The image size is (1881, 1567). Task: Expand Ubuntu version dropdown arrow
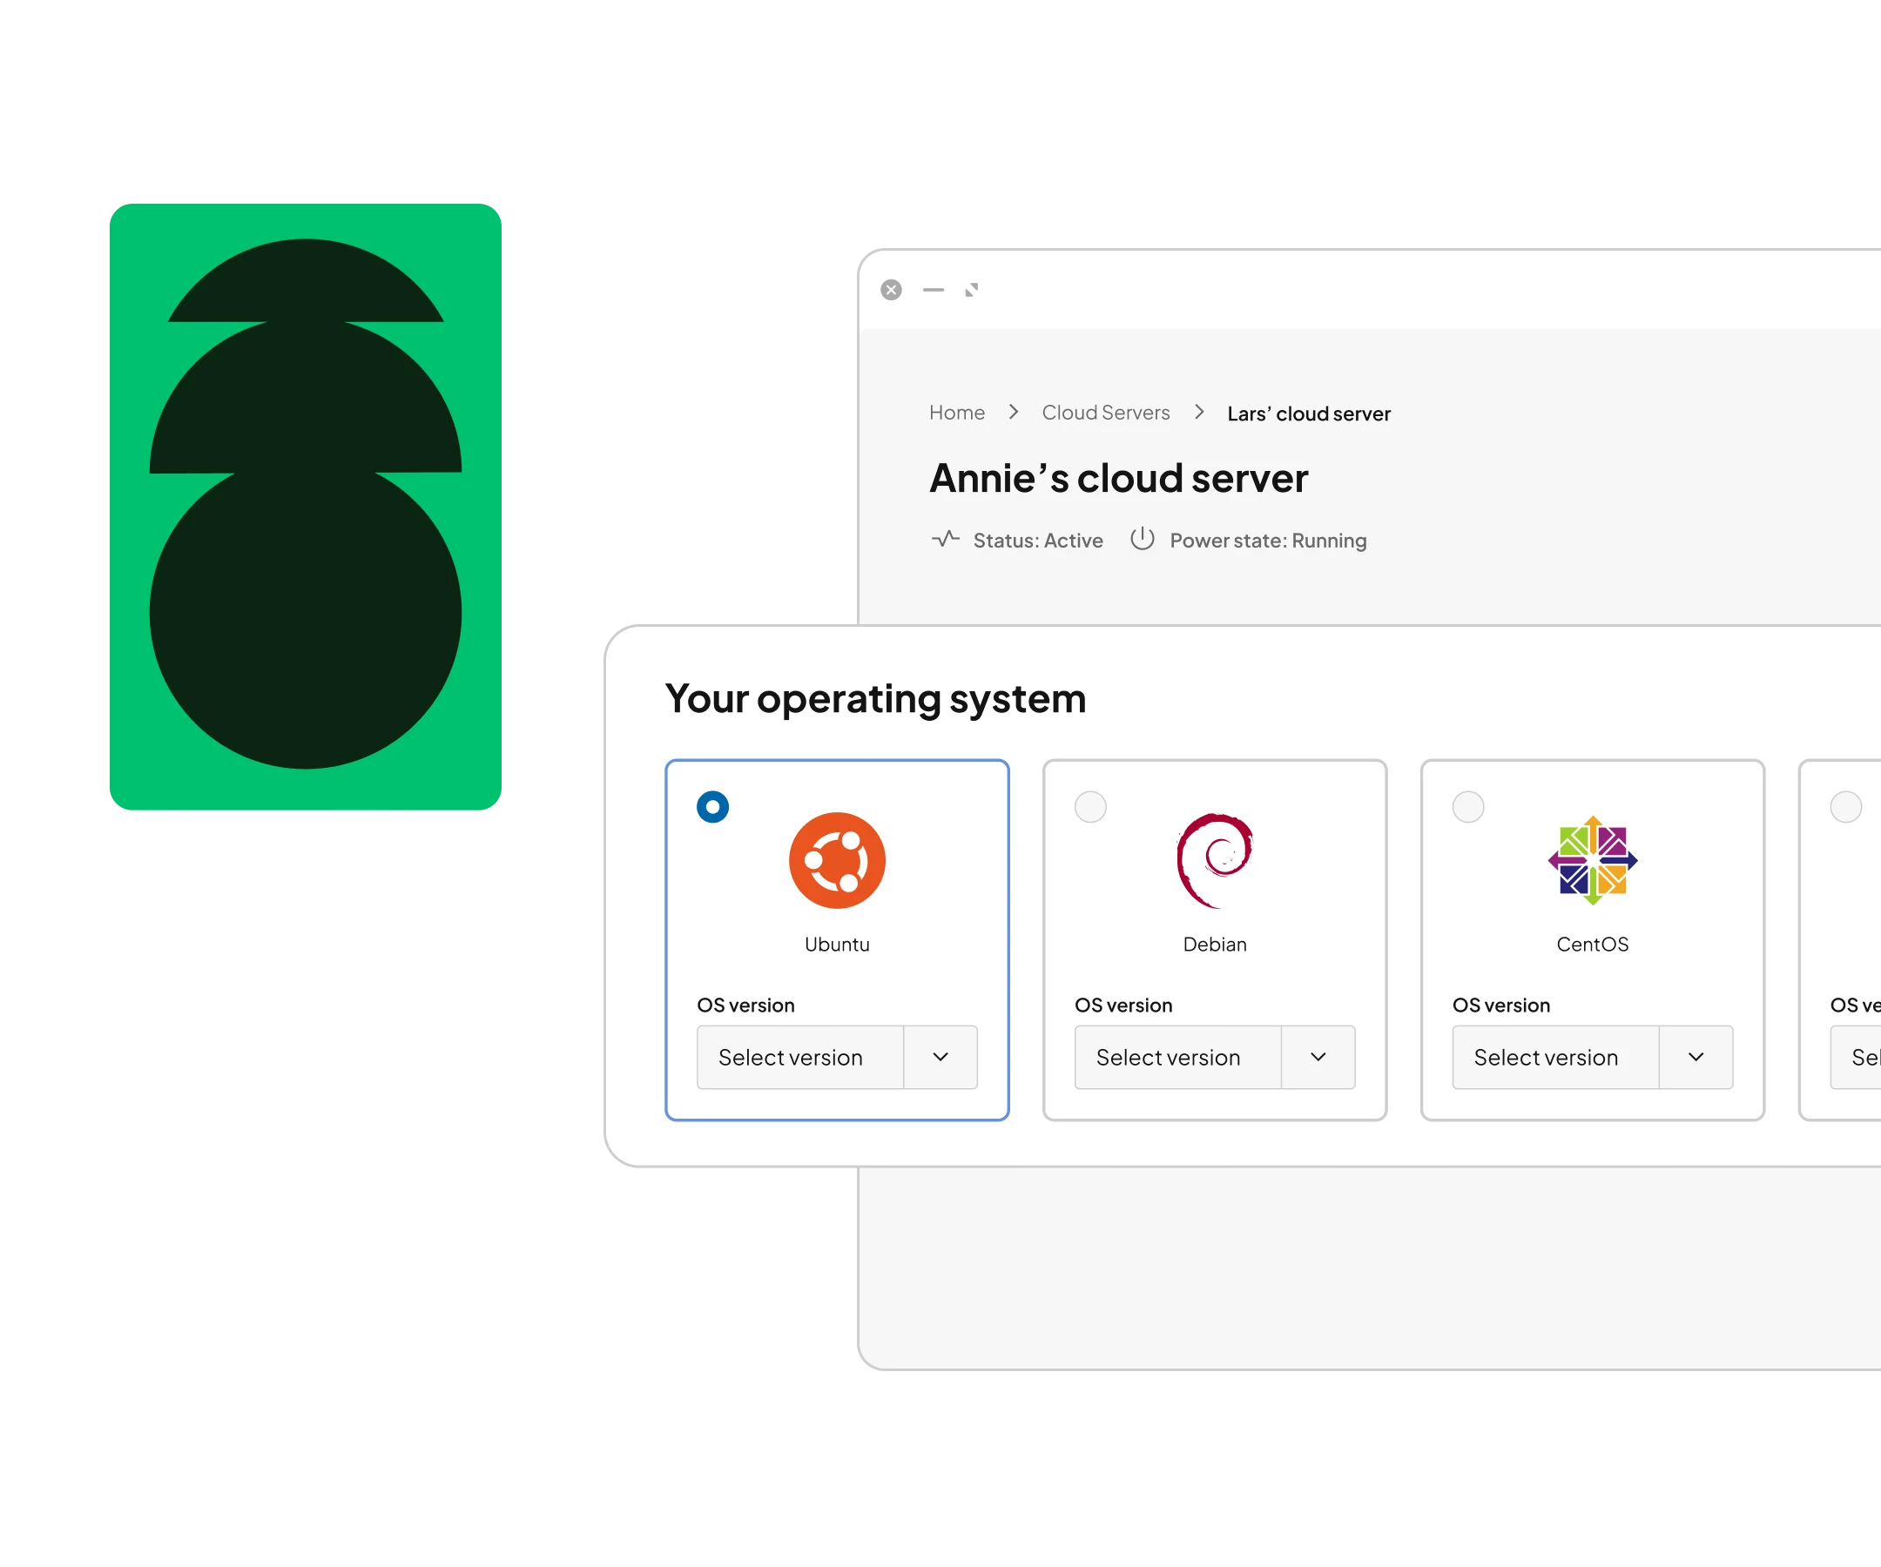tap(940, 1057)
